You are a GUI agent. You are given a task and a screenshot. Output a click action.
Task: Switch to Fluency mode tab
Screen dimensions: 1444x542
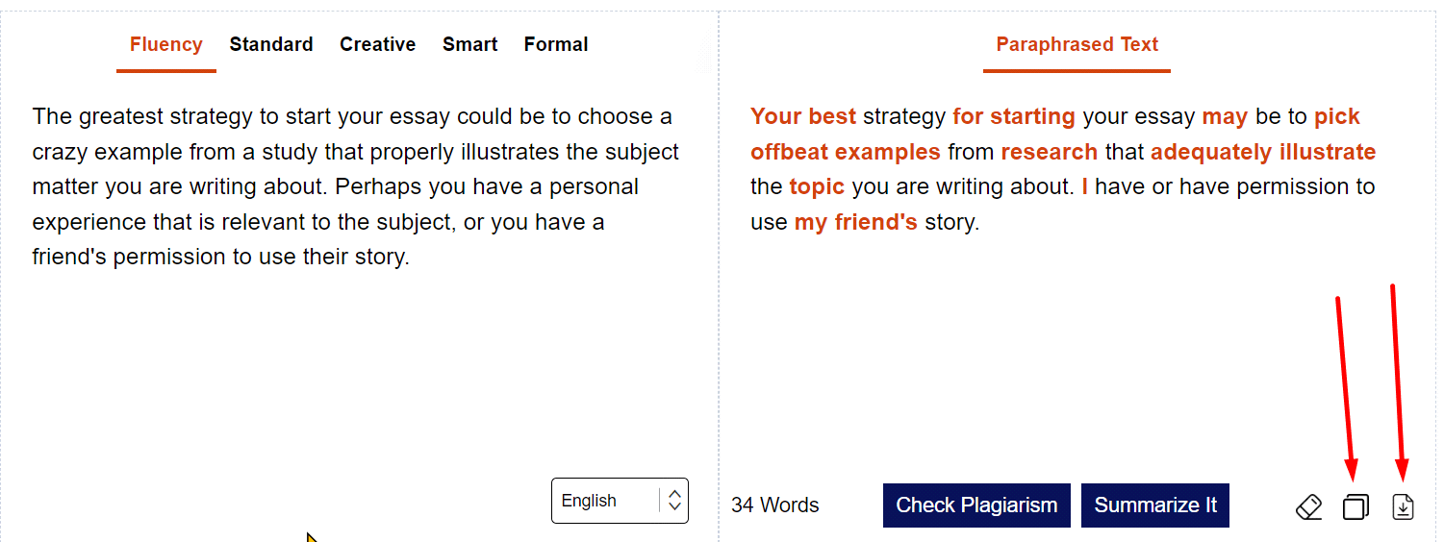pos(166,44)
